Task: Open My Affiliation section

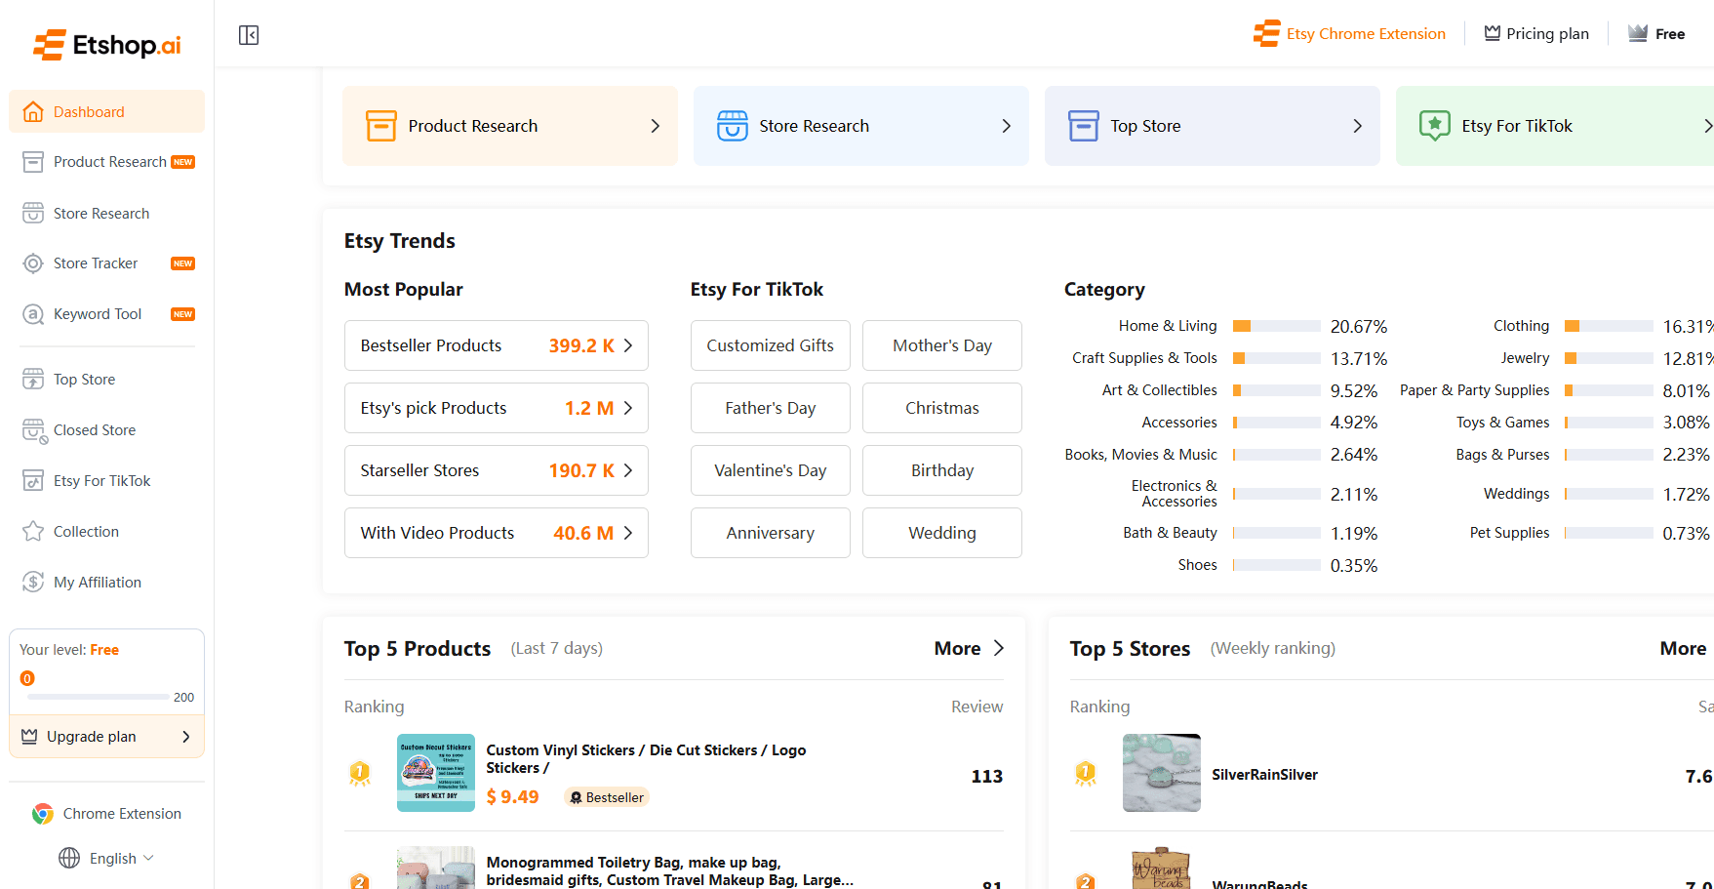Action: click(95, 582)
